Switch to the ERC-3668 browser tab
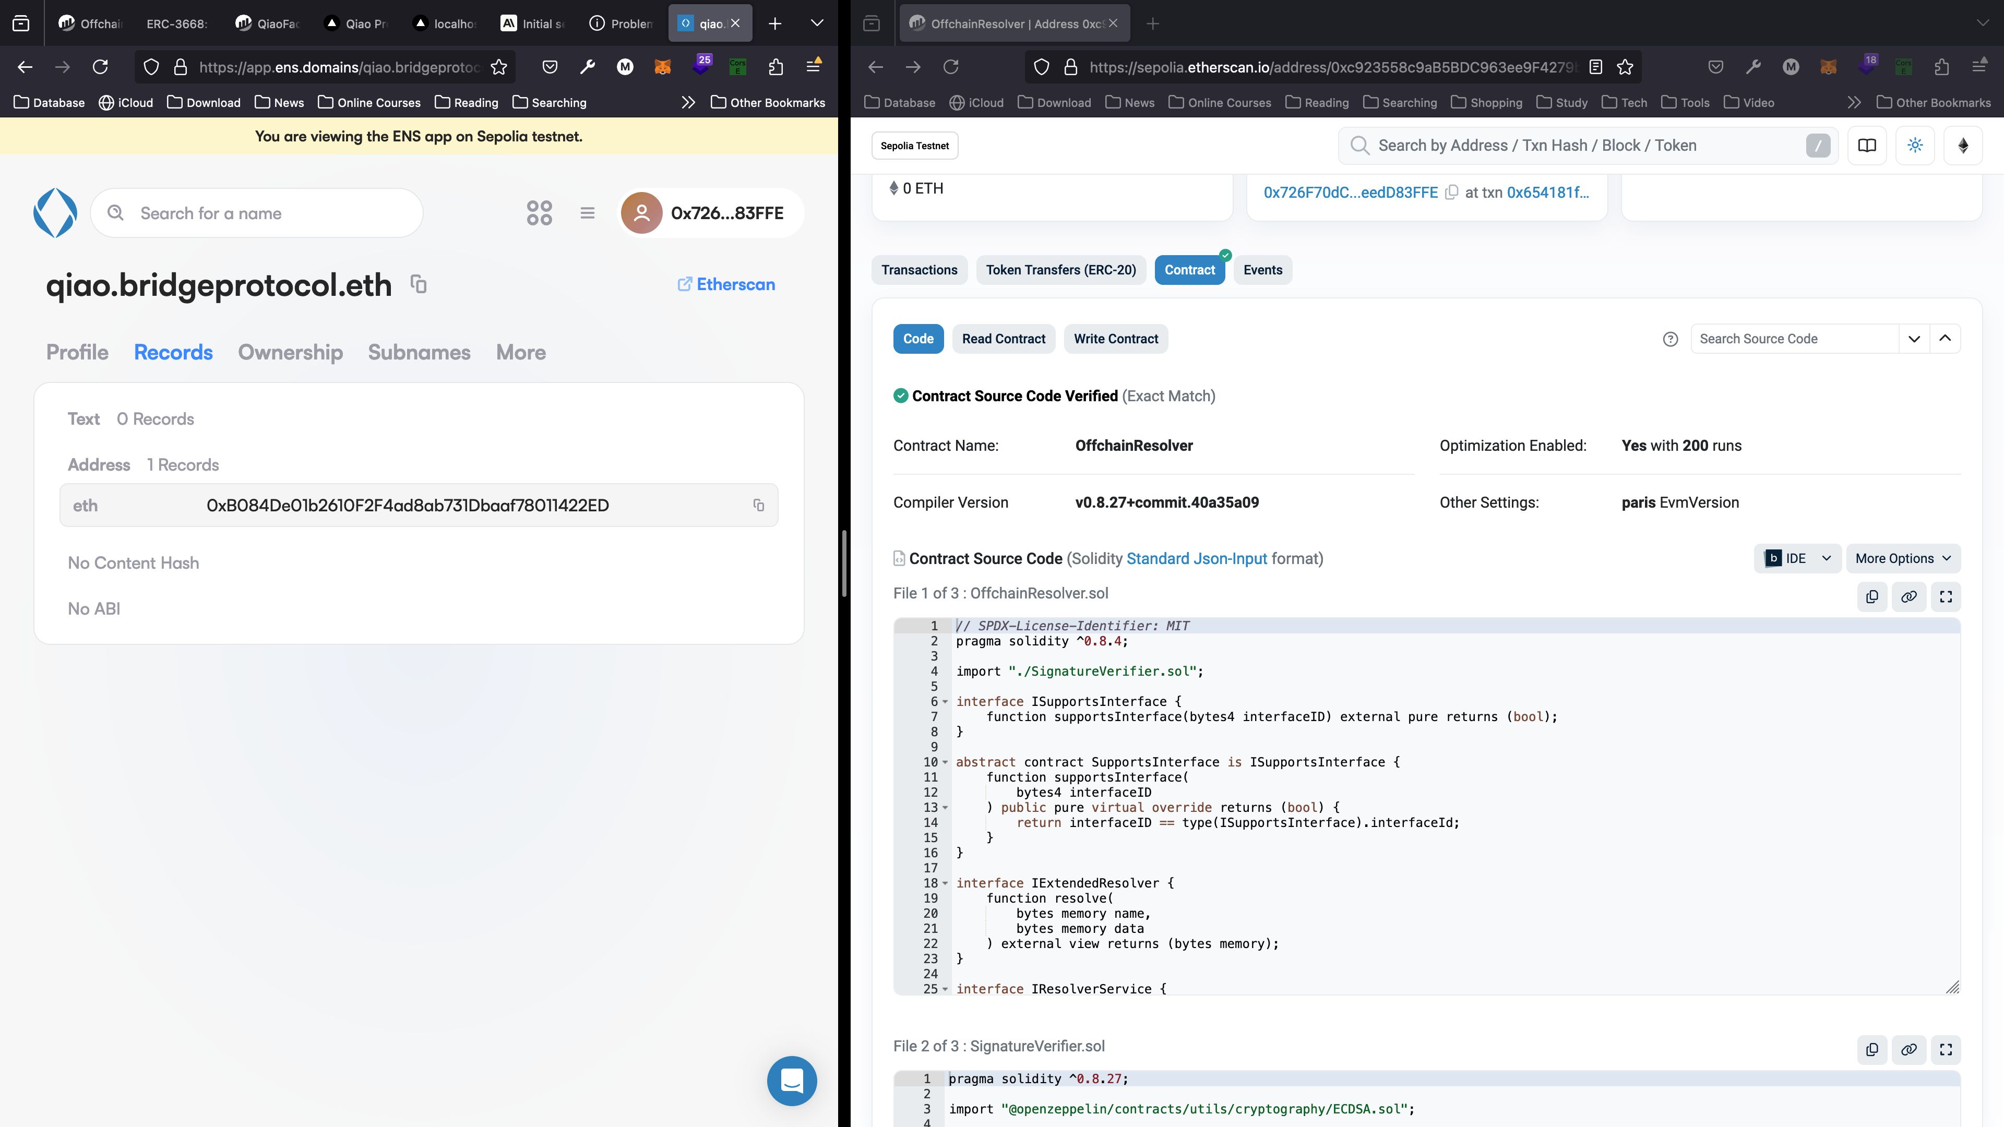This screenshot has height=1127, width=2004. click(176, 23)
